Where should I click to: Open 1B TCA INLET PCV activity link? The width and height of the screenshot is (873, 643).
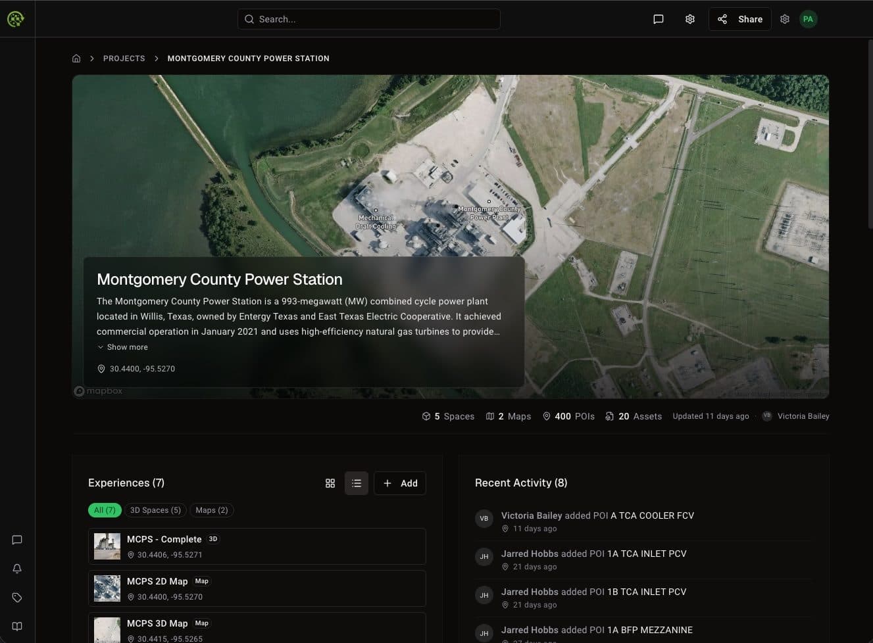[647, 592]
